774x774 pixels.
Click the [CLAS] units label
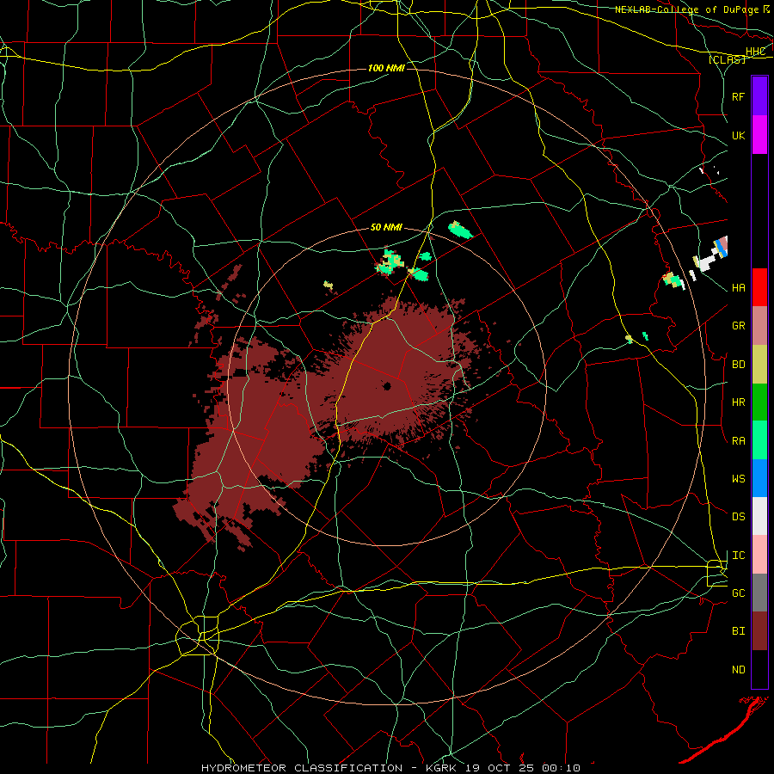(x=727, y=59)
